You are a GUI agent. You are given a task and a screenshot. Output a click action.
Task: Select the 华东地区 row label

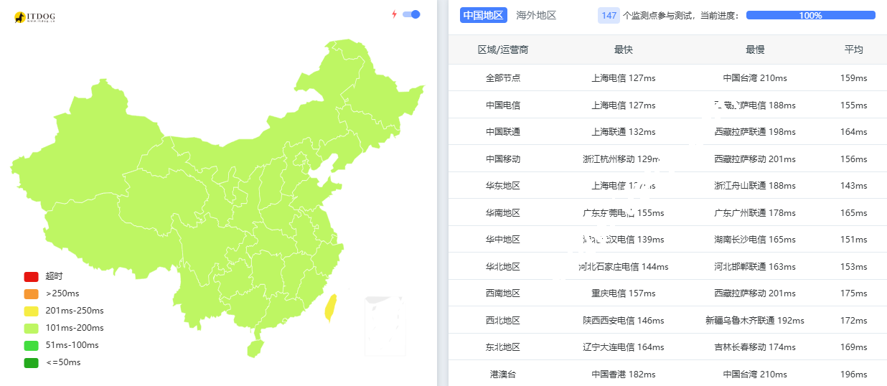click(x=502, y=186)
